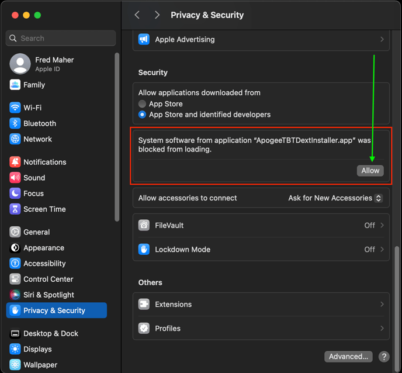
Task: Click the Screen Time sidebar label
Action: pos(44,209)
